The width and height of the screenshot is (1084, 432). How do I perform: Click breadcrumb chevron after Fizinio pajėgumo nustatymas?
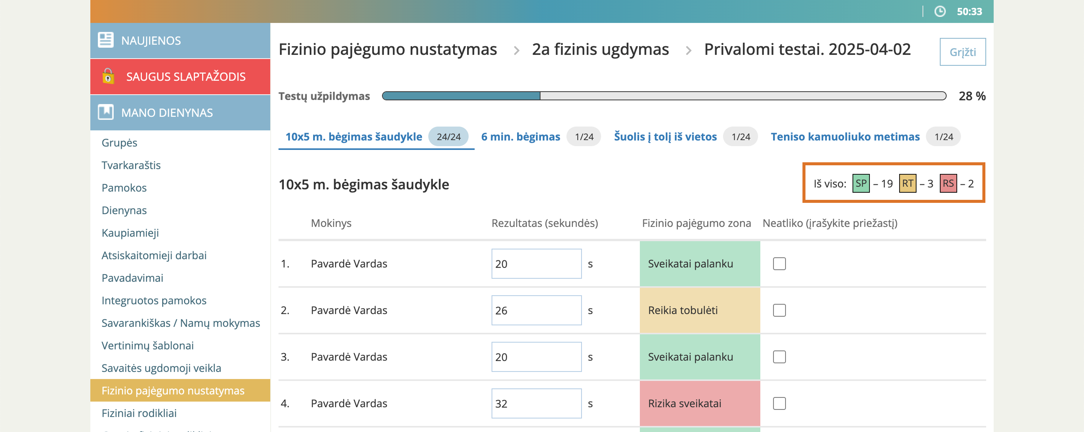pos(516,50)
